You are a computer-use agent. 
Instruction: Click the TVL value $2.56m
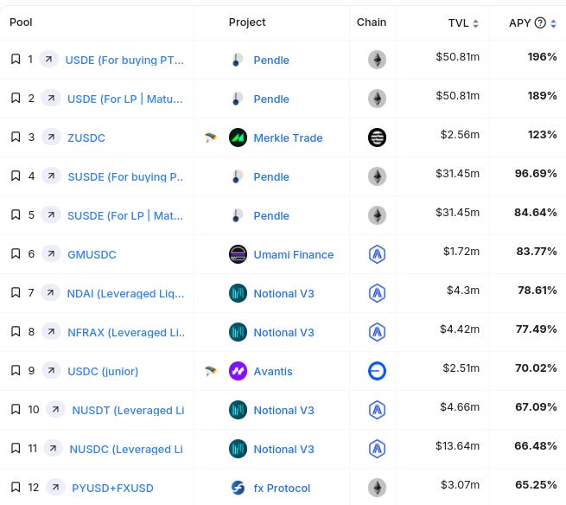pos(460,134)
